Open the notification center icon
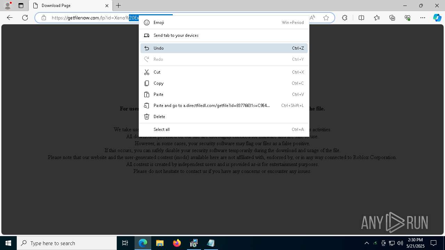The height and width of the screenshot is (250, 445). click(434, 243)
